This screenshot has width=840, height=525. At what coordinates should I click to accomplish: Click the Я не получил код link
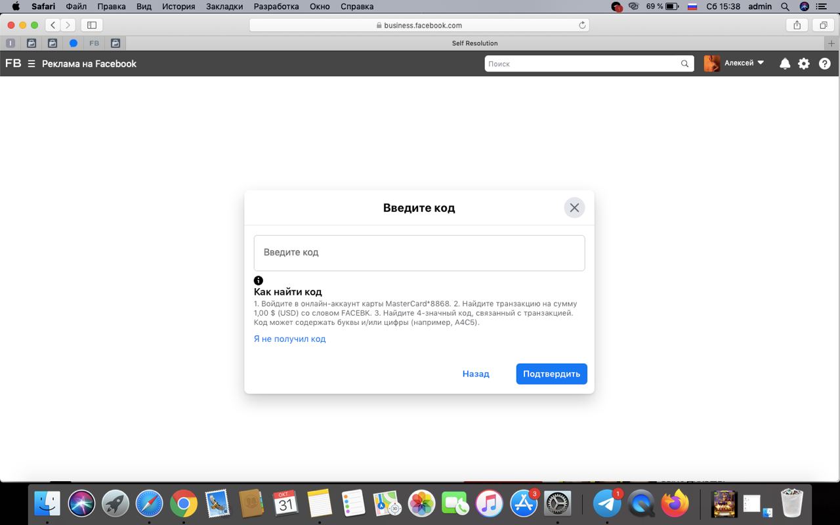click(289, 339)
